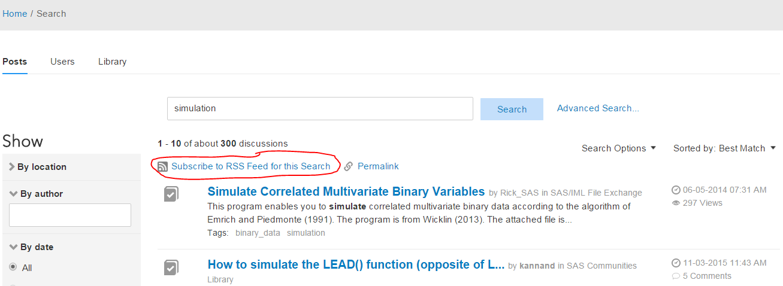Switch to the Library tab
This screenshot has height=286, width=783.
click(112, 62)
